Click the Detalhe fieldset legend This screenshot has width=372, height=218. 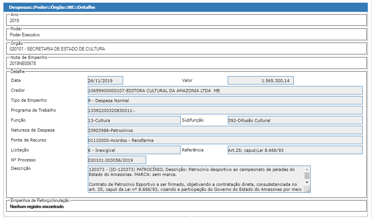[18, 72]
